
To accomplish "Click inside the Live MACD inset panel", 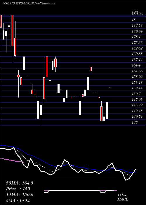I will [80, 190].
